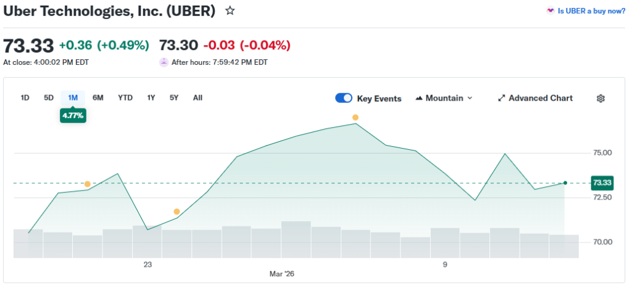This screenshot has width=632, height=285.
Task: Open the Advanced Chart link
Action: coord(540,98)
